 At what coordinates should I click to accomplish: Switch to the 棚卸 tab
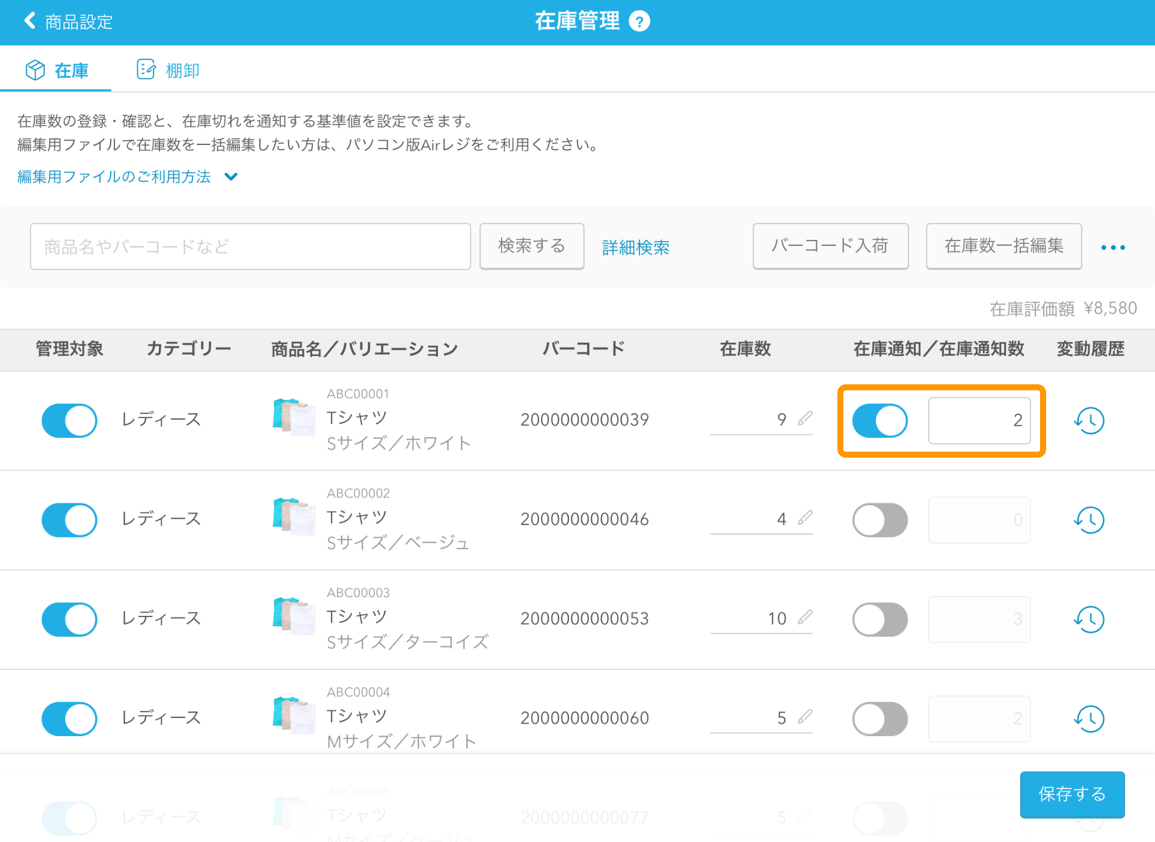pyautogui.click(x=168, y=70)
